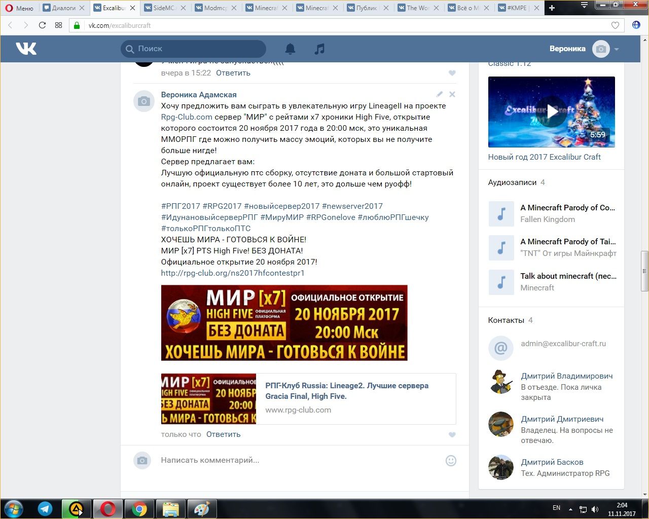
Task: Open the Windows Start menu
Action: point(14,509)
